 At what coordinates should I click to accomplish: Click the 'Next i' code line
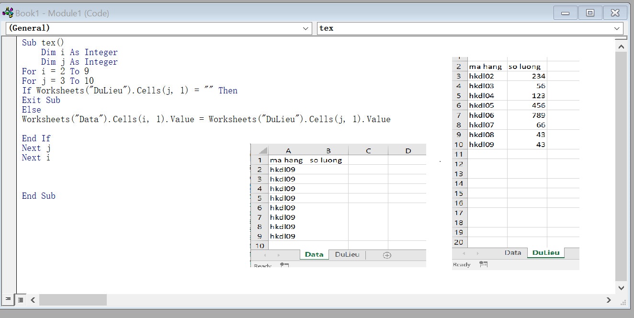(36, 158)
